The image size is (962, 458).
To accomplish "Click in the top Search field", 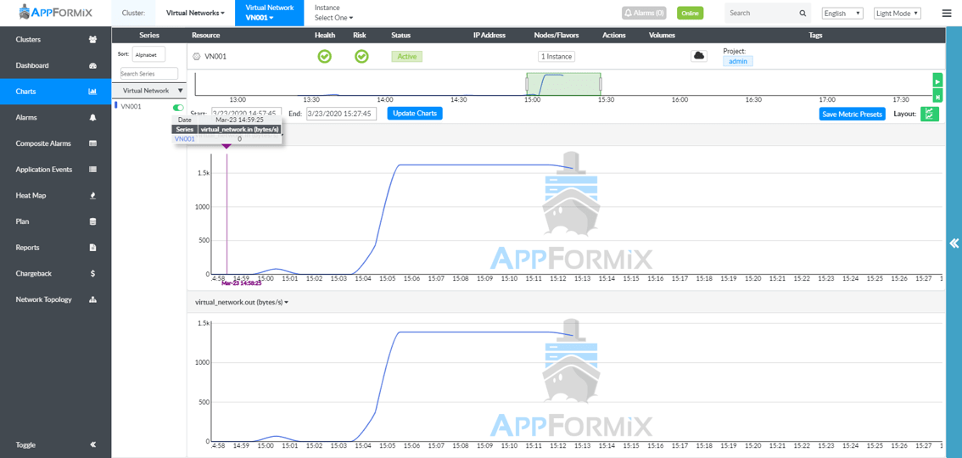I will [761, 13].
